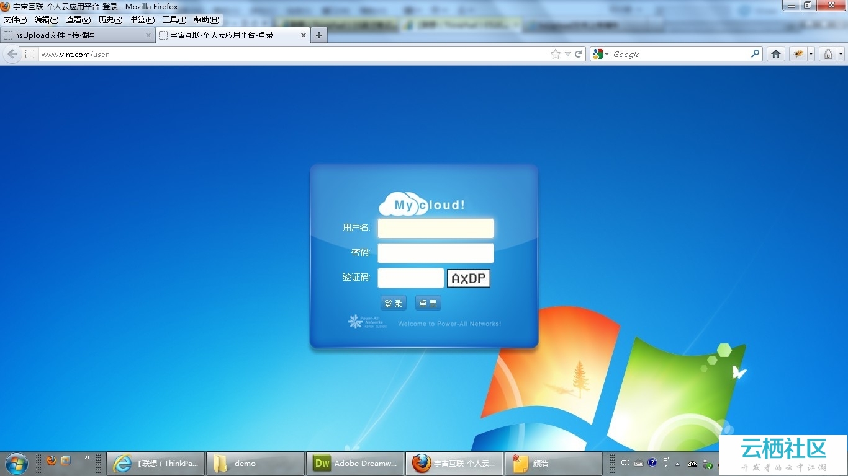Expand the padlock button dropdown arrow

pyautogui.click(x=841, y=54)
